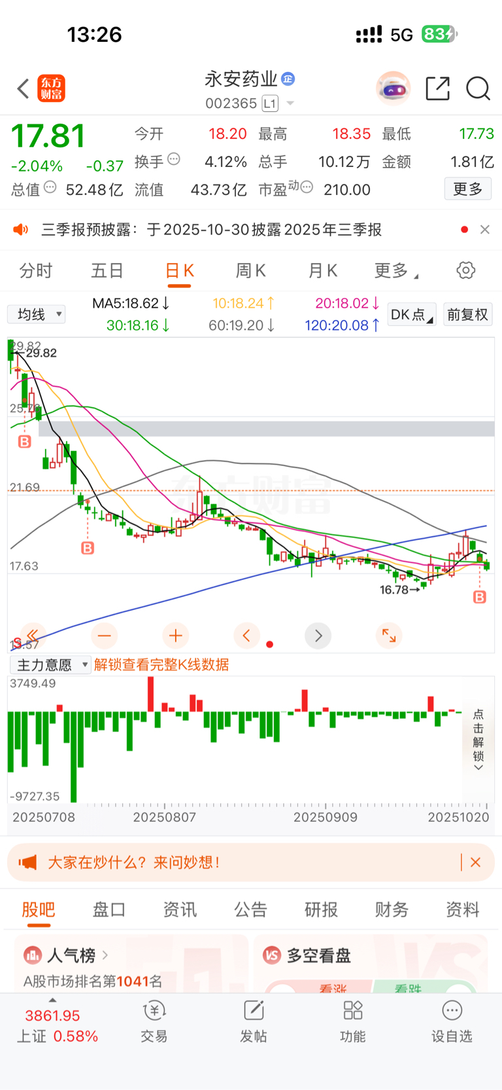Image resolution: width=502 pixels, height=1090 pixels.
Task: Tap the 发帖 bottom icon
Action: [254, 1021]
